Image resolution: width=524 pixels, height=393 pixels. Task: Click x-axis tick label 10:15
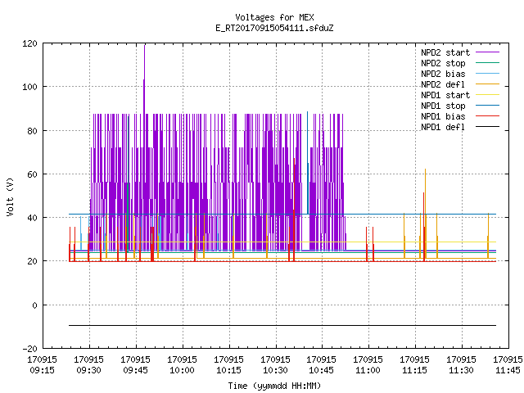pyautogui.click(x=228, y=370)
